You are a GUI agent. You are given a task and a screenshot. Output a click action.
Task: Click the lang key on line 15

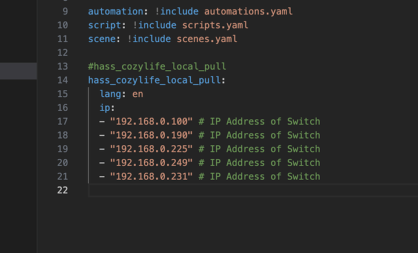(x=112, y=94)
